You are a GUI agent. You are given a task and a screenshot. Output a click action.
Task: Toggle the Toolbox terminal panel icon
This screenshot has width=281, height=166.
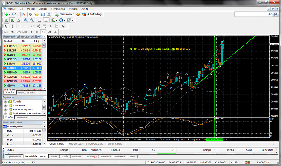42,14
